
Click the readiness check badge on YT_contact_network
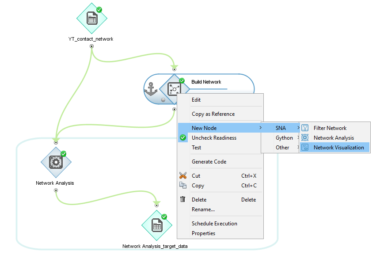pos(99,9)
